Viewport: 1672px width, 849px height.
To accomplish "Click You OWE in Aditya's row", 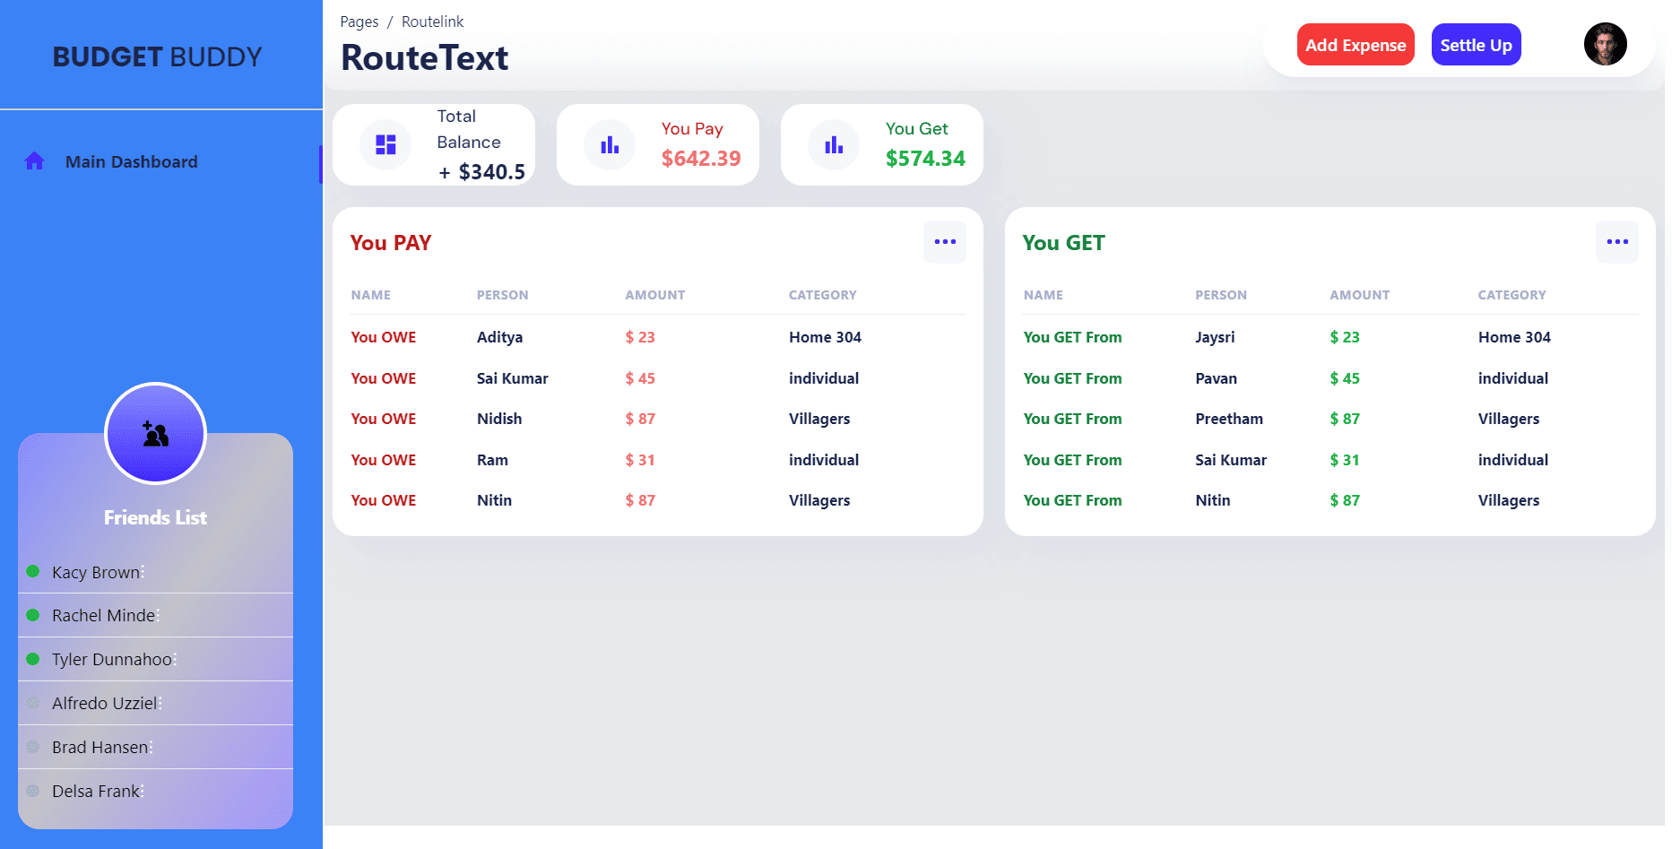I will (384, 337).
